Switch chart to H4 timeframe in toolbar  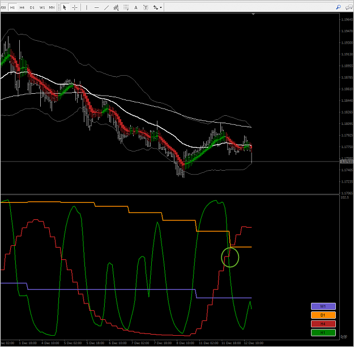coord(22,7)
